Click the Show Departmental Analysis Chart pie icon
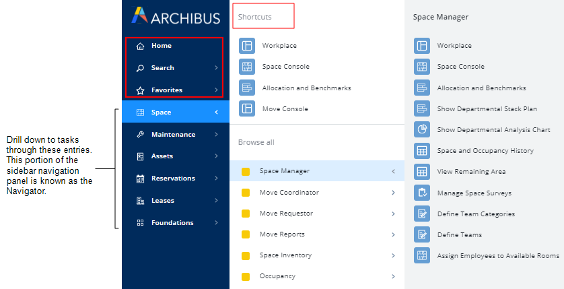 tap(422, 129)
